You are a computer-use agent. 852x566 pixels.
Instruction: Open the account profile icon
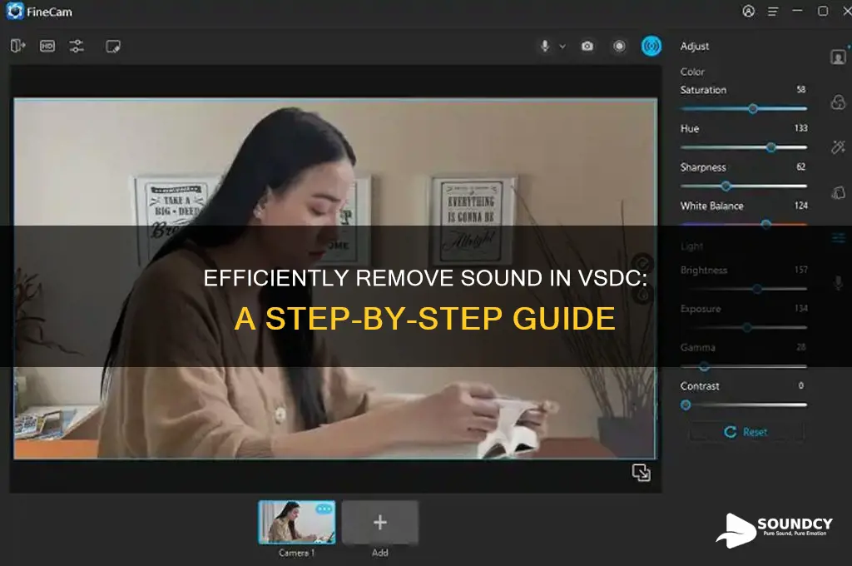(748, 11)
